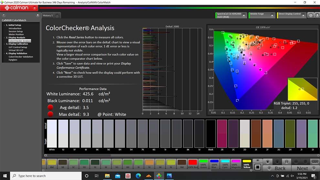Open the notification center icon
The image size is (320, 180).
tap(314, 176)
